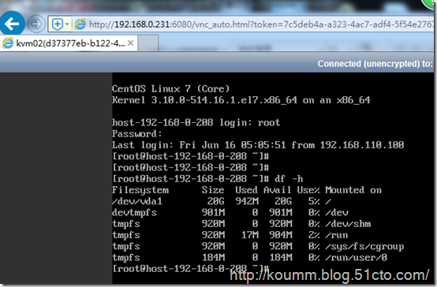Click the 'Mounted on' column header
The height and width of the screenshot is (287, 437).
click(x=353, y=190)
